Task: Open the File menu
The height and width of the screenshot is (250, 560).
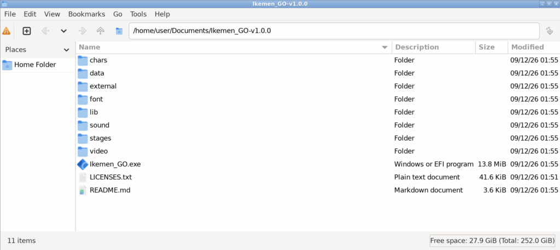Action: [x=10, y=14]
